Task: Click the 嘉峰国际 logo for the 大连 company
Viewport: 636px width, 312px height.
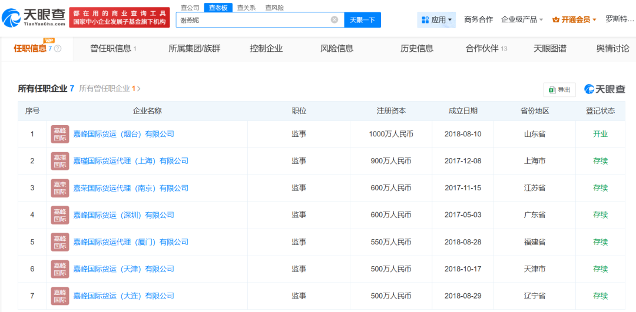Action: (x=60, y=296)
